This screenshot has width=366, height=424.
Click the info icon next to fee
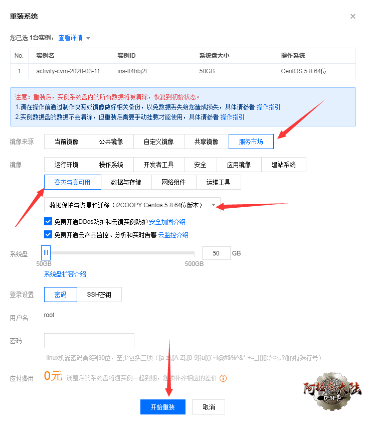(223, 378)
